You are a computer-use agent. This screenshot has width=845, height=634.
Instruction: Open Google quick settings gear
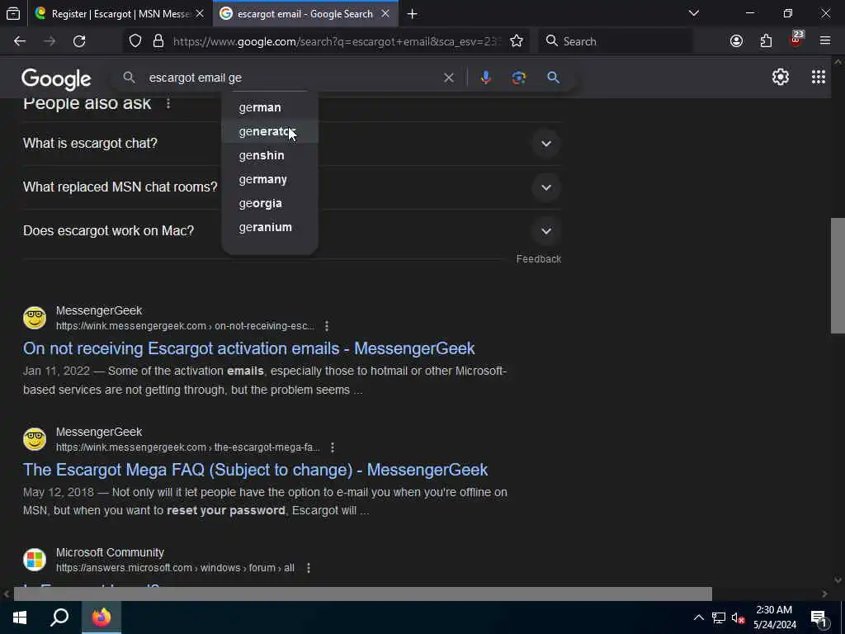781,77
